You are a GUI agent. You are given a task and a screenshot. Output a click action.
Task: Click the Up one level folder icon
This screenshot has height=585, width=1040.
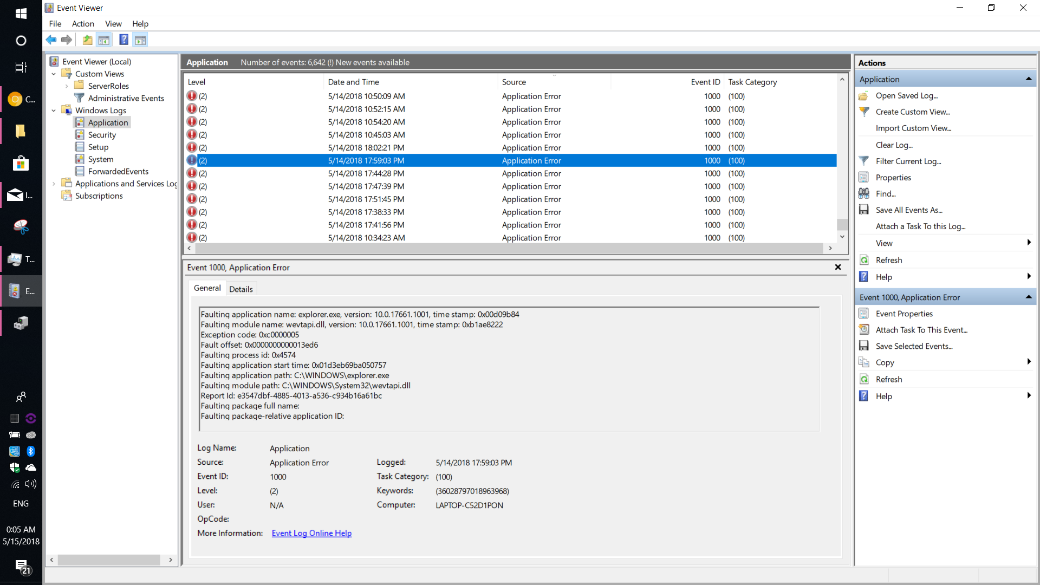click(x=87, y=40)
